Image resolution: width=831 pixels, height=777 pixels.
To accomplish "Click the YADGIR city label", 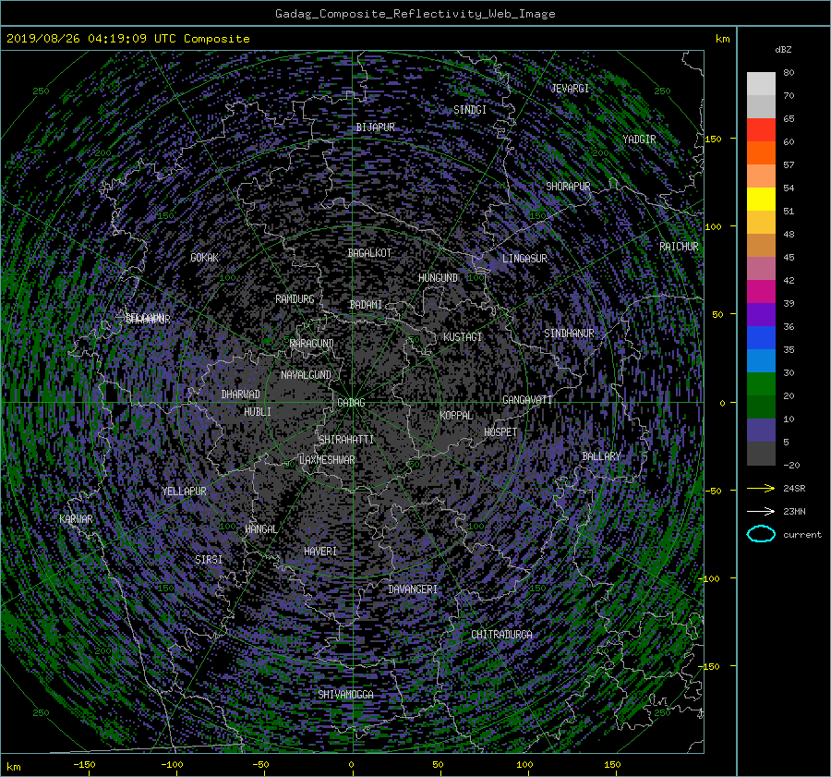I will click(639, 140).
